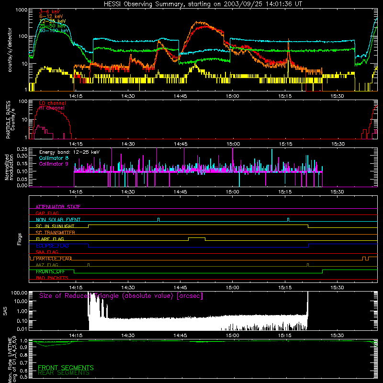This screenshot has height=383, width=383.
Task: Click the raised flare flag segment
Action: point(197,237)
